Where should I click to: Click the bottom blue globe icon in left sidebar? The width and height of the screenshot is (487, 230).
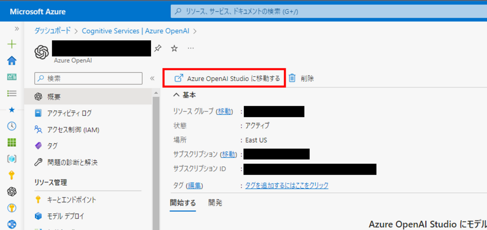(12, 224)
